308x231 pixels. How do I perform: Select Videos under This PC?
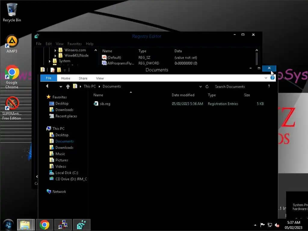point(61,166)
